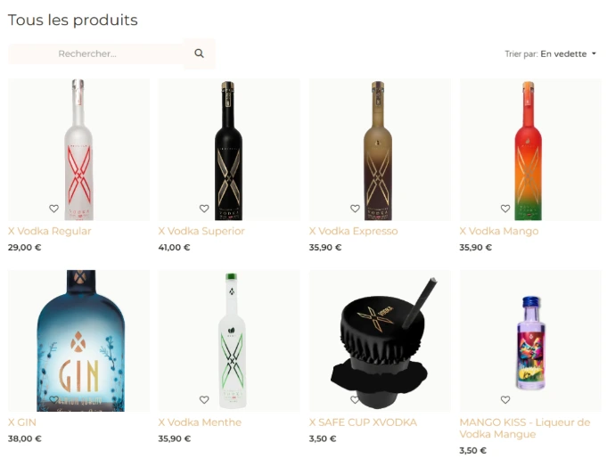Screen dimensions: 615x467
Task: Toggle wishlist heart on X Vodka Expresso
Action: pos(355,209)
